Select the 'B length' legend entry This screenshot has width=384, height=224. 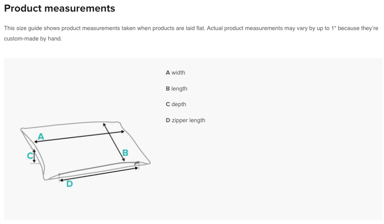[176, 89]
